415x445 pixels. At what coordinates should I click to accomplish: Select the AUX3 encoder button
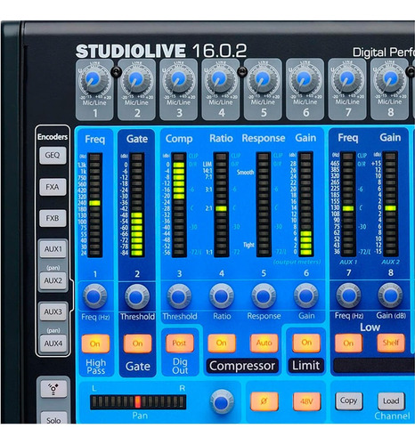coord(53,312)
